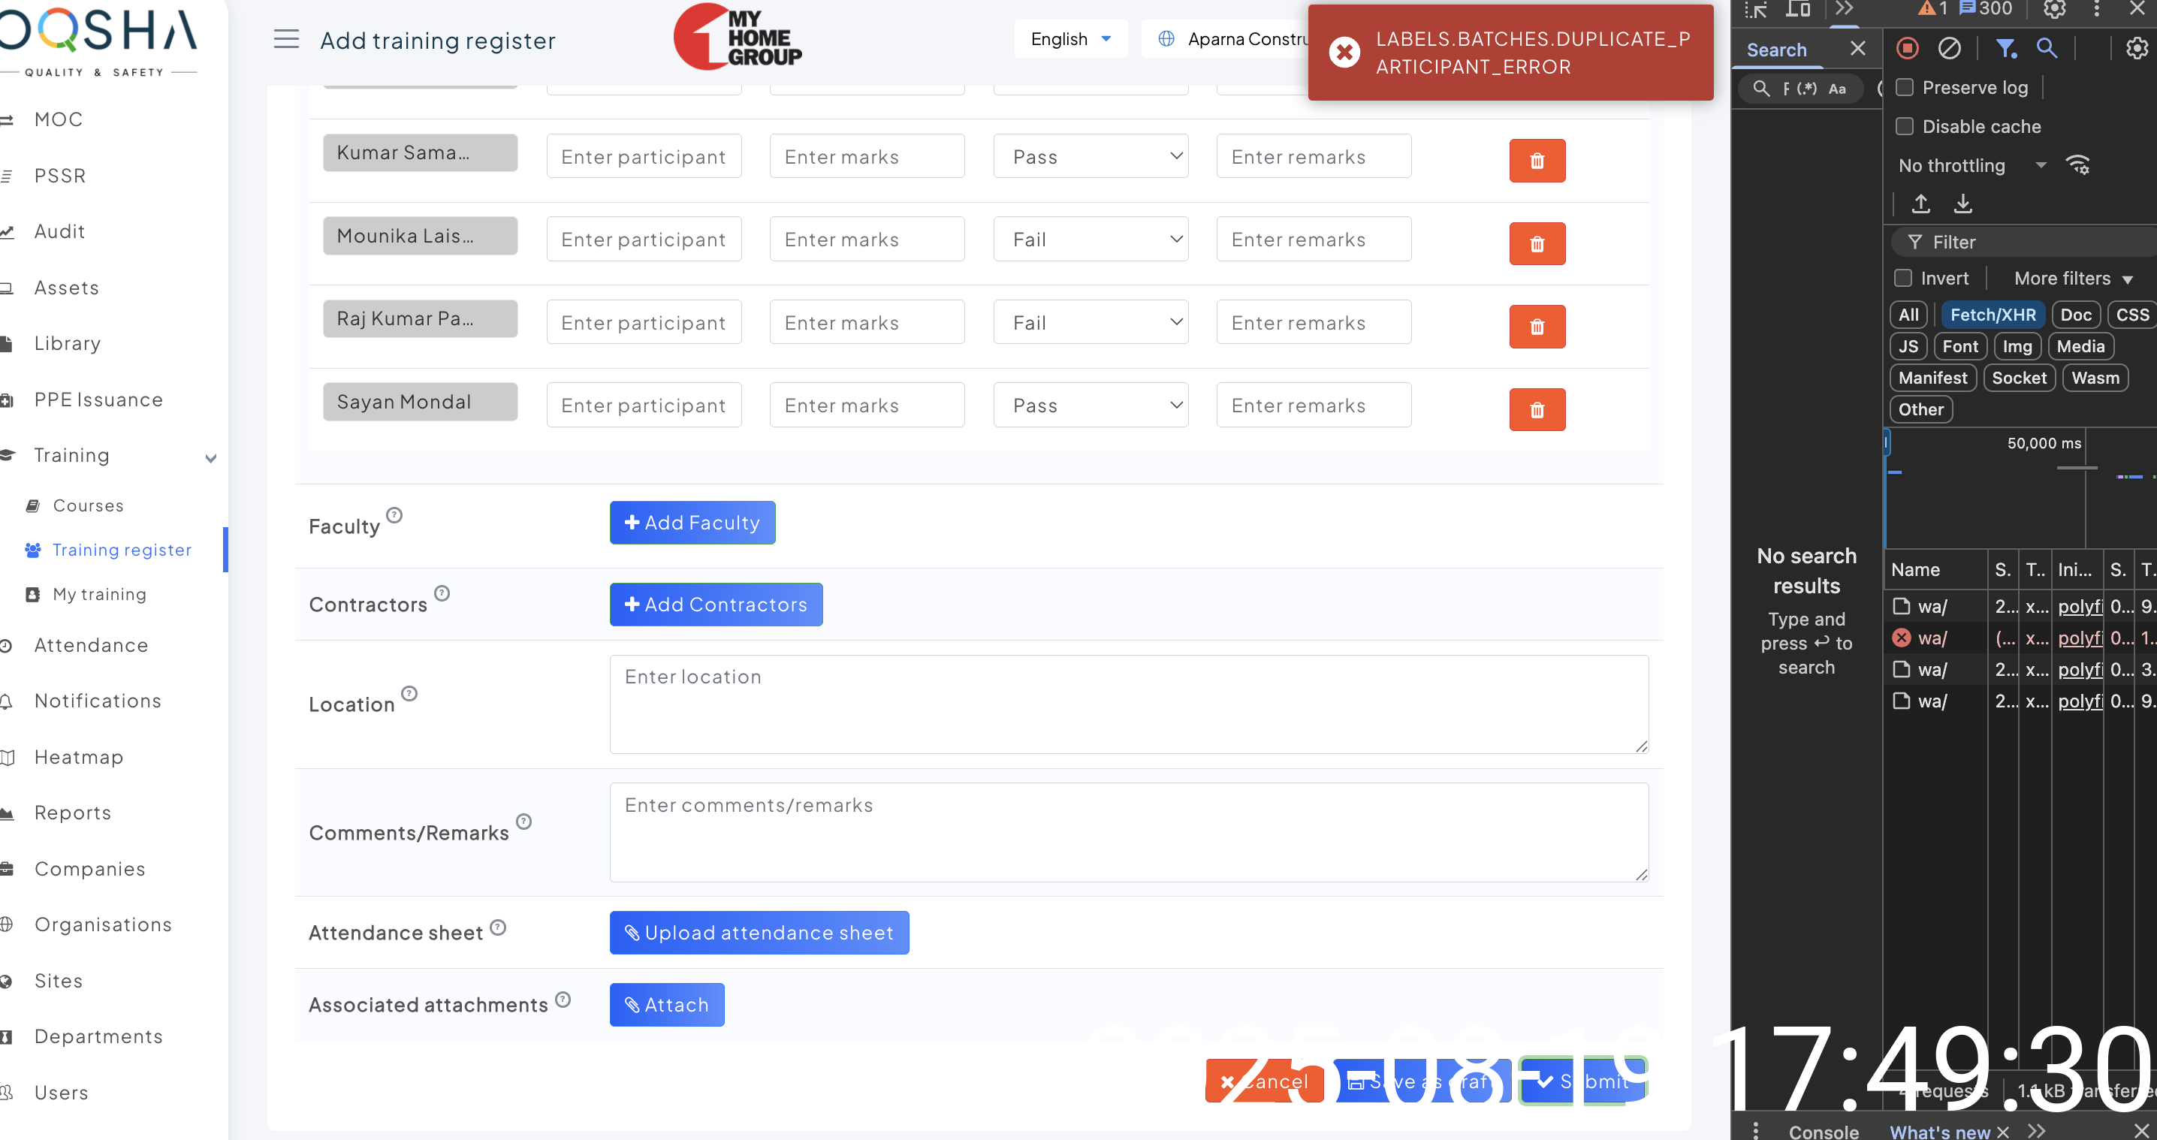Dismiss the duplicate participant error icon

point(1345,53)
